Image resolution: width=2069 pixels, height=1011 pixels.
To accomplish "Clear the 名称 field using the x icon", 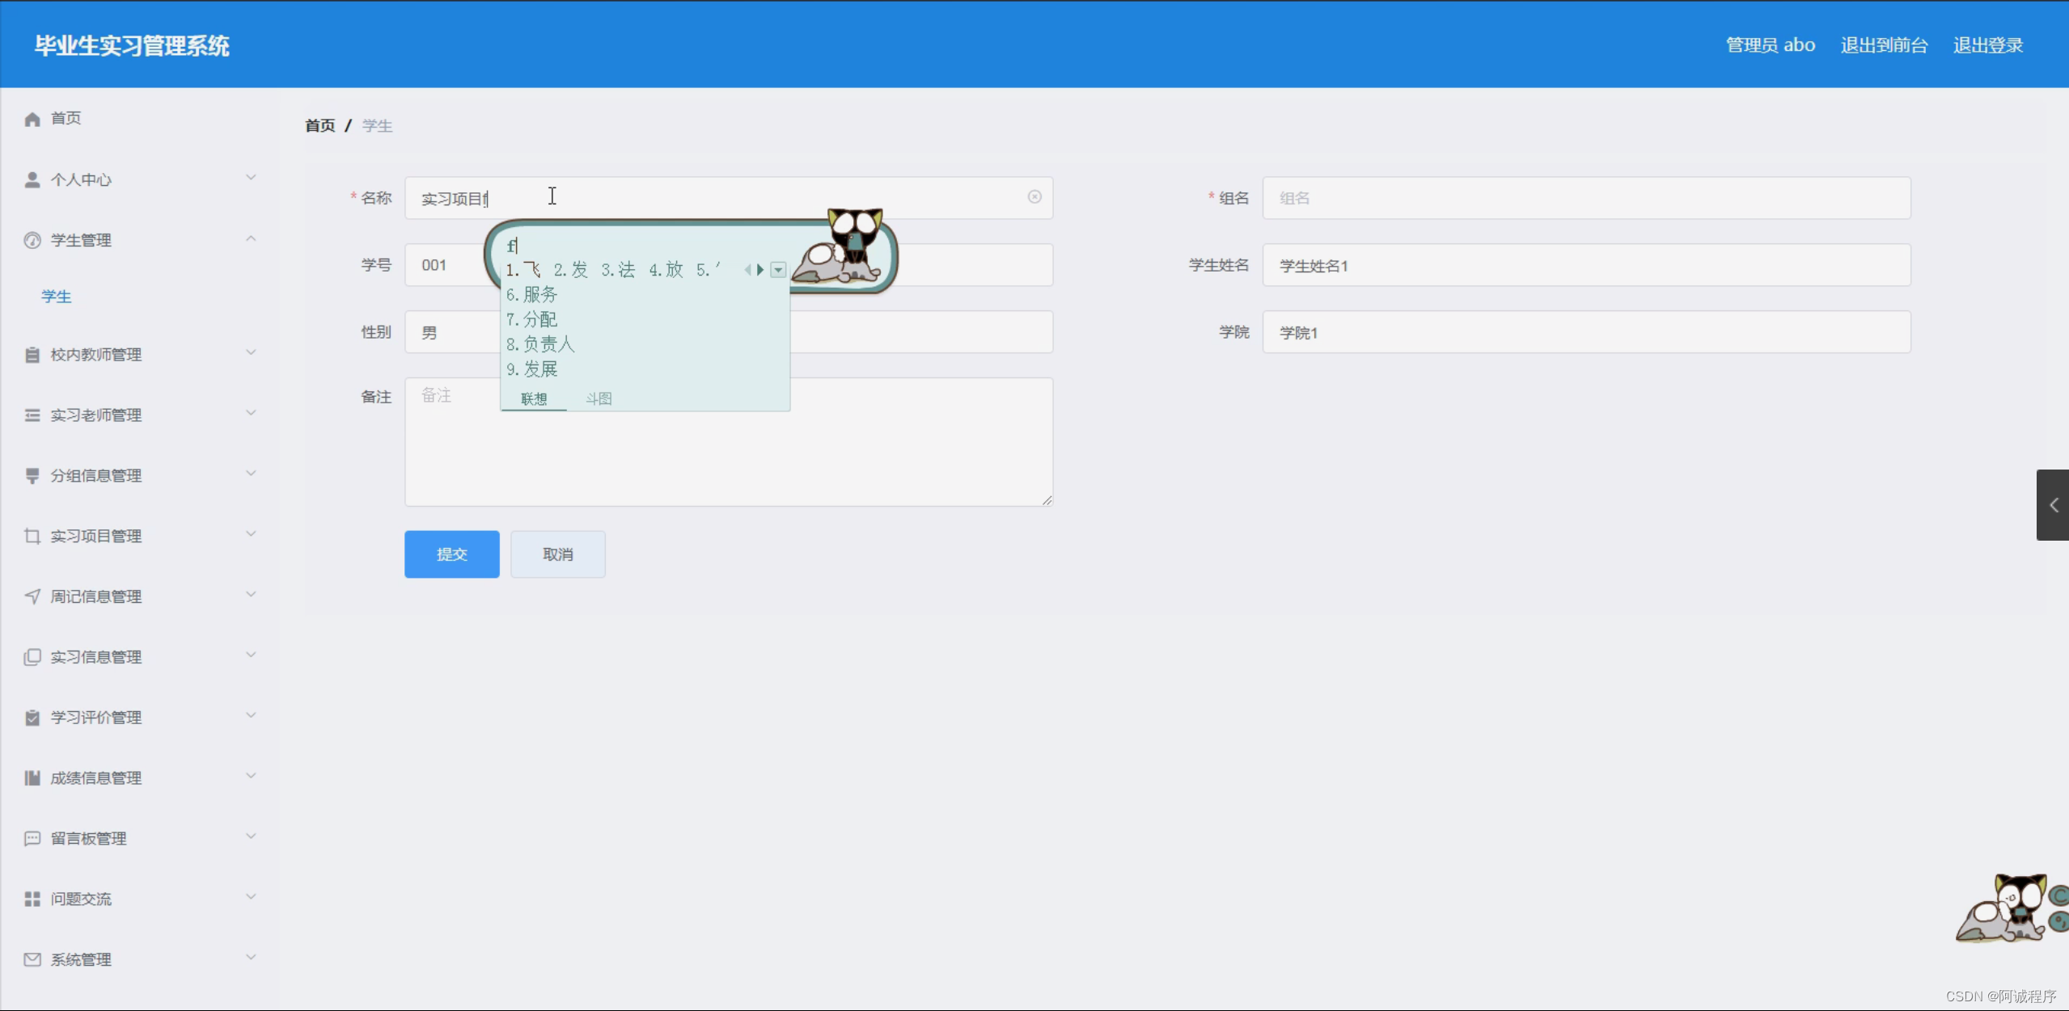I will click(x=1034, y=196).
